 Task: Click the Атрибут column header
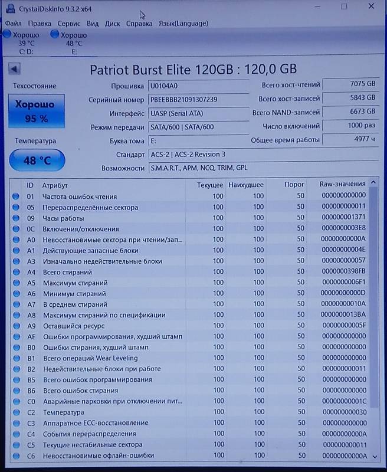55,185
